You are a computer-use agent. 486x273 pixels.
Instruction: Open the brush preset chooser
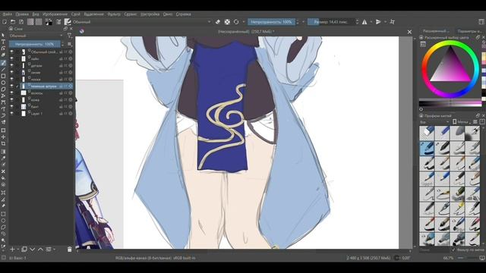[x=68, y=22]
